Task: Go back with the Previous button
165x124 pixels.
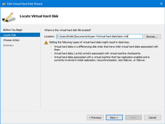Action: click(x=95, y=117)
